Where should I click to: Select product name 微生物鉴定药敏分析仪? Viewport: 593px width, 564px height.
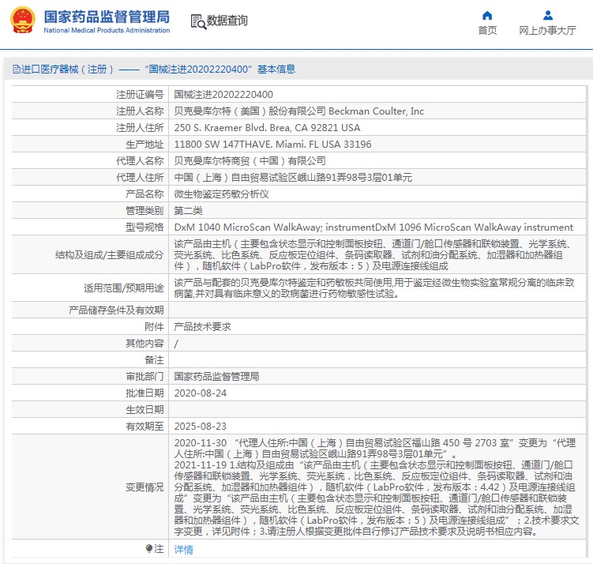click(x=221, y=194)
